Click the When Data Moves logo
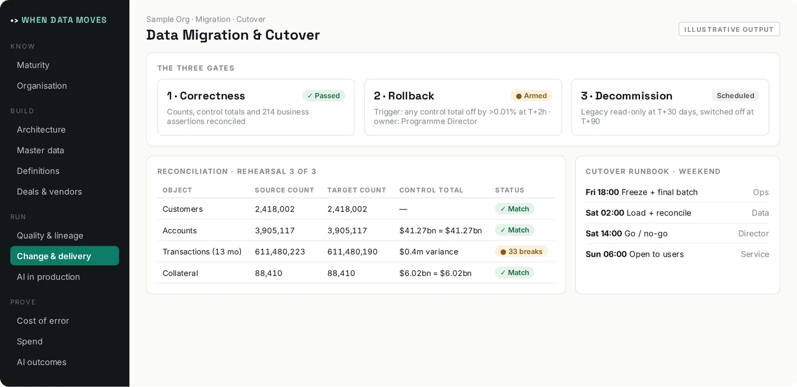797x387 pixels. click(59, 20)
